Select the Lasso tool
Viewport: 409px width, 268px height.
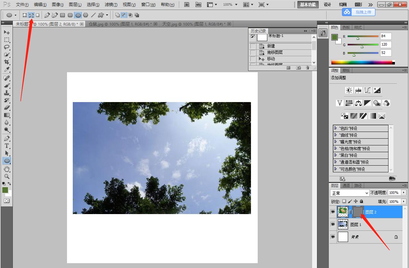[x=7, y=47]
